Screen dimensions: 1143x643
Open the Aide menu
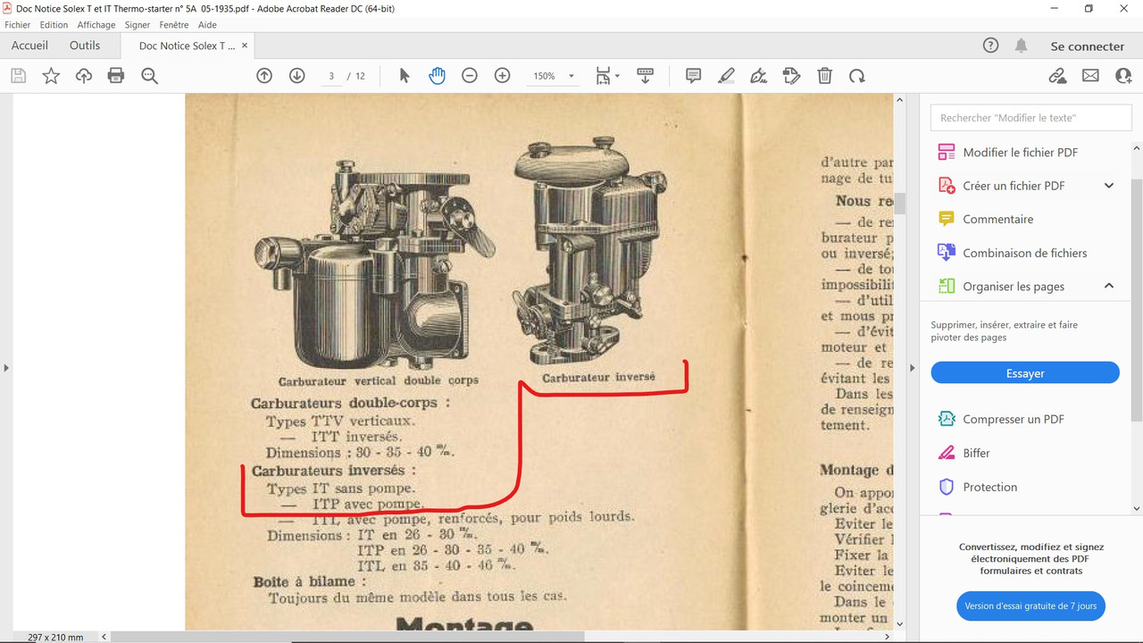point(207,25)
